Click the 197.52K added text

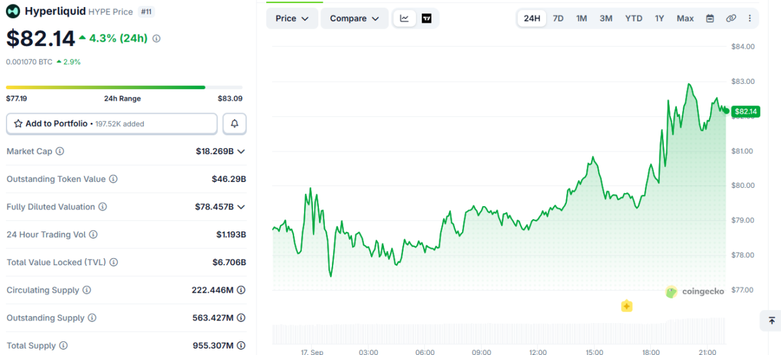120,124
